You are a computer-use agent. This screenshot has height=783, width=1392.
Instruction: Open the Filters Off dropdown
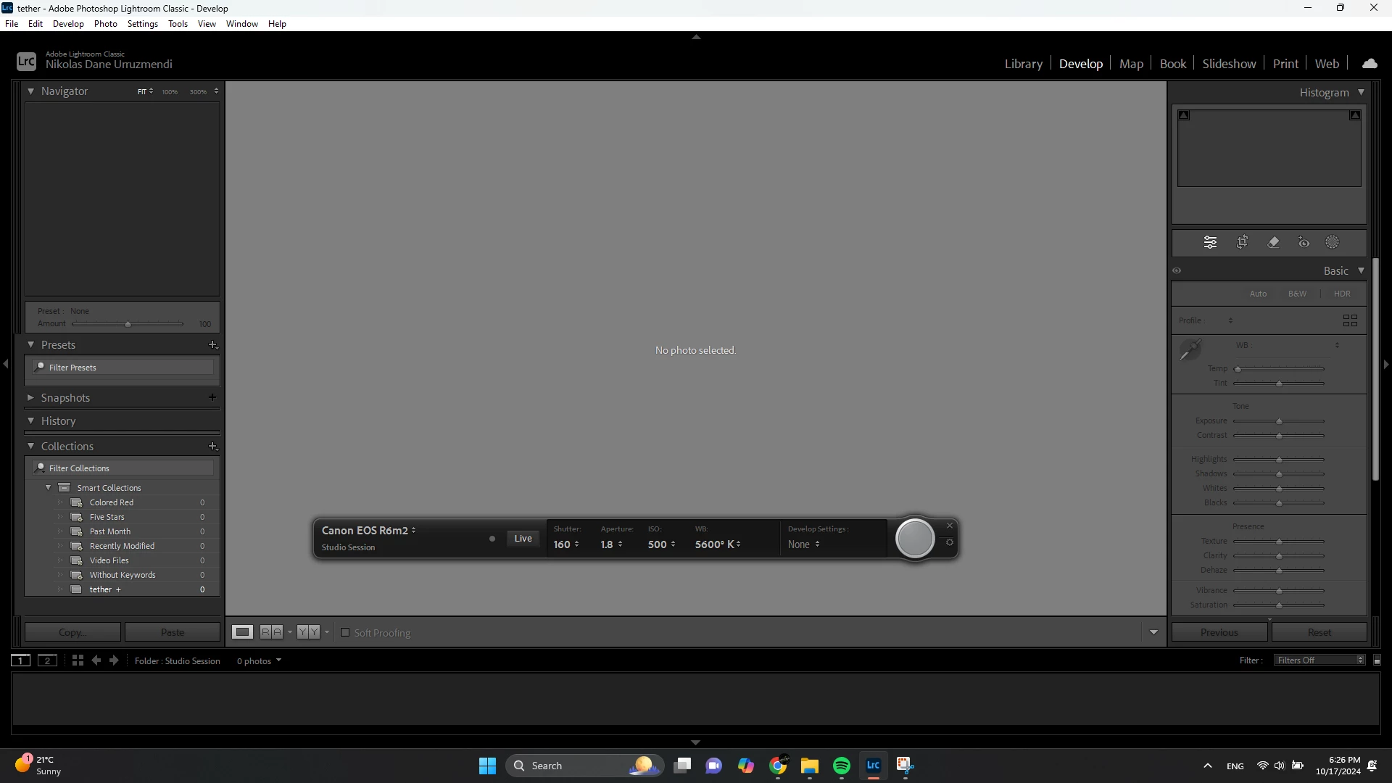(x=1319, y=660)
